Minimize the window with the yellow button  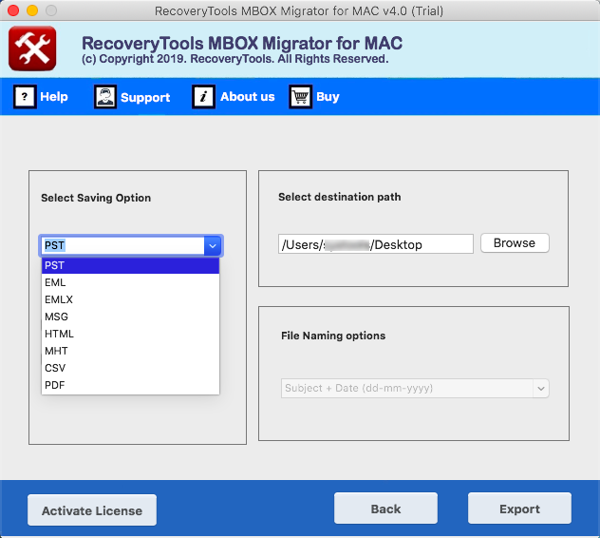coord(32,10)
